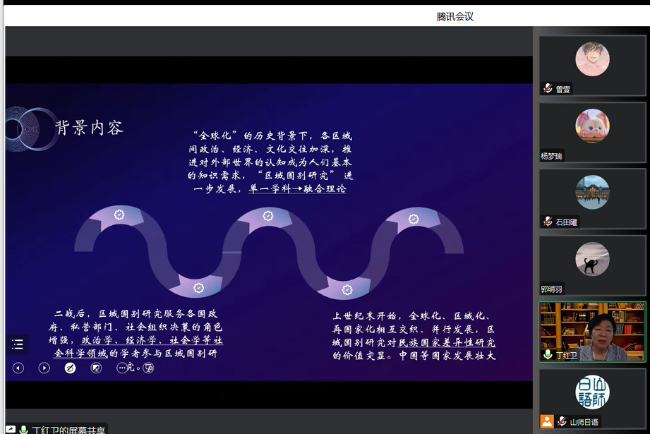Advance with the next slide arrow
The height and width of the screenshot is (434, 650).
(44, 368)
